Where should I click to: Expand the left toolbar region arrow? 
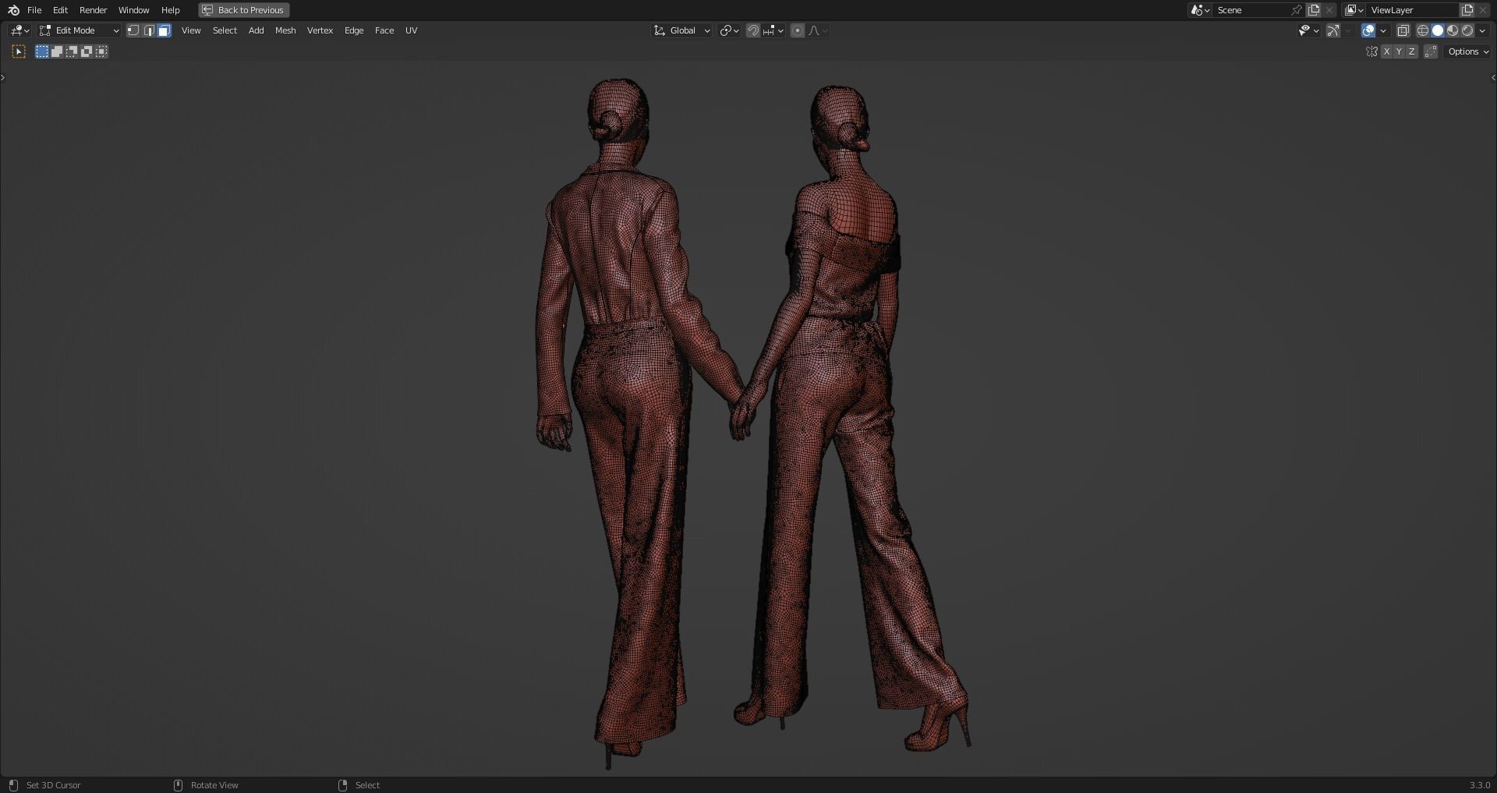point(3,77)
